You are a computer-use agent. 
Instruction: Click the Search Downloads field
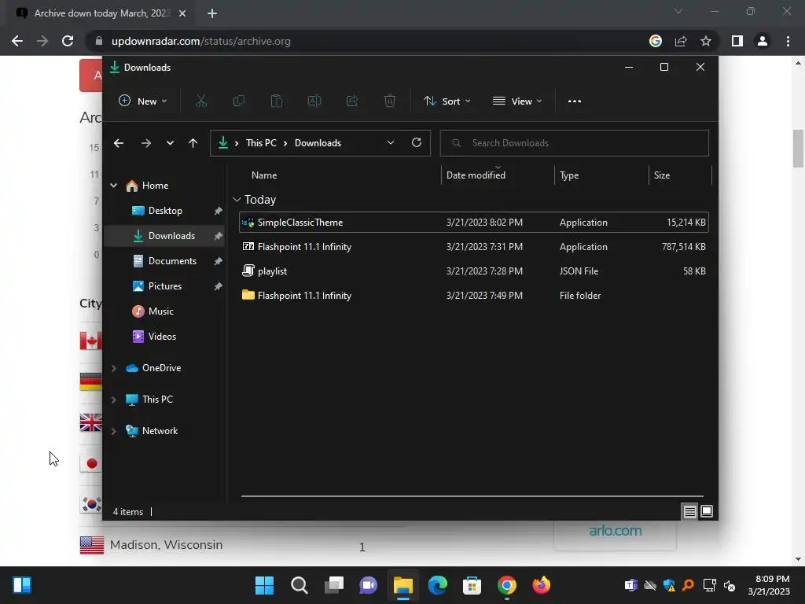click(575, 143)
